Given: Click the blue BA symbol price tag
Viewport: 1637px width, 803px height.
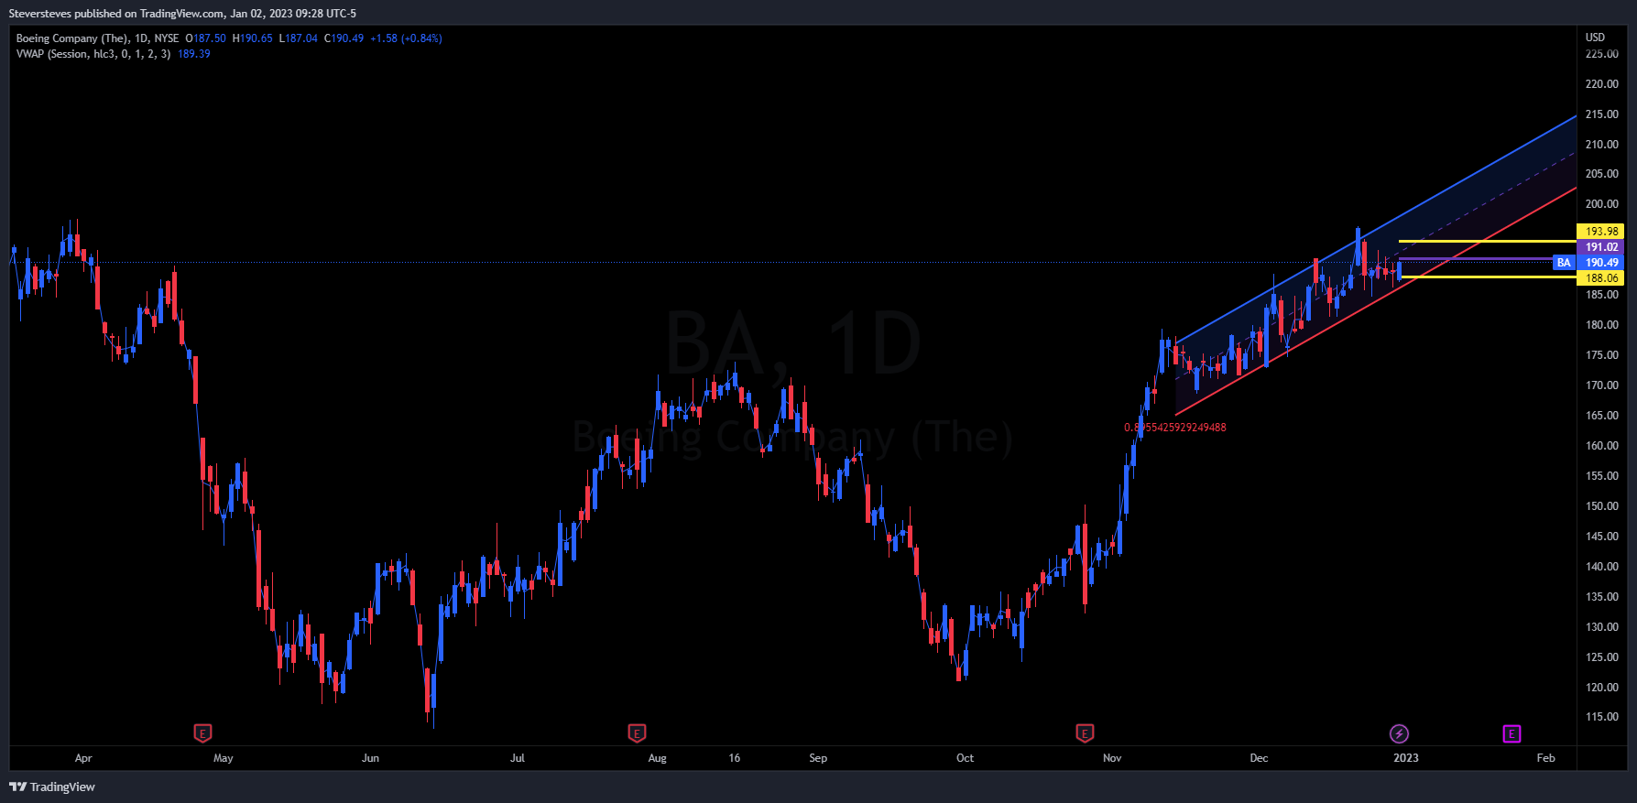Looking at the screenshot, I should [x=1564, y=263].
